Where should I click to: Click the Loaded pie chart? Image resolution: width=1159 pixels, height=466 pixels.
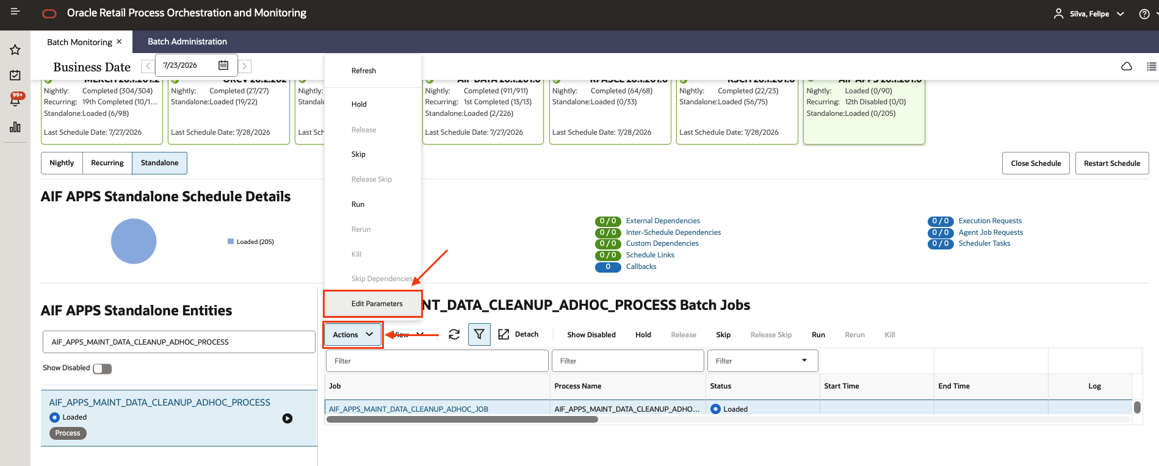pyautogui.click(x=134, y=242)
